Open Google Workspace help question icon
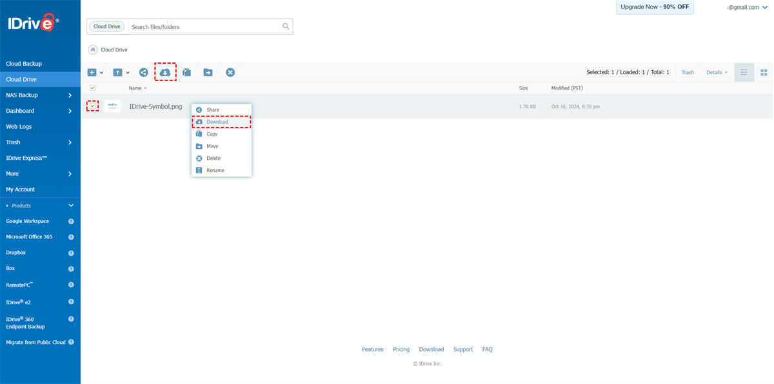 [x=71, y=222]
